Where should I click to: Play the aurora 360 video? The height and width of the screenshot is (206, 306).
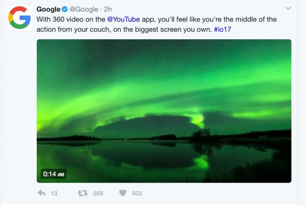[x=164, y=111]
